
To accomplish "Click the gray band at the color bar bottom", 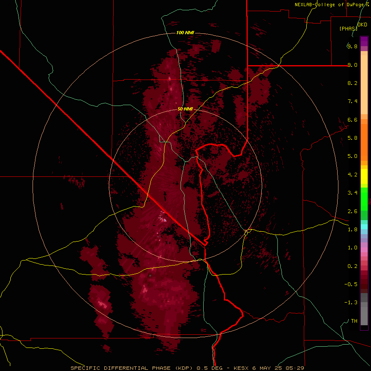I will 364,310.
